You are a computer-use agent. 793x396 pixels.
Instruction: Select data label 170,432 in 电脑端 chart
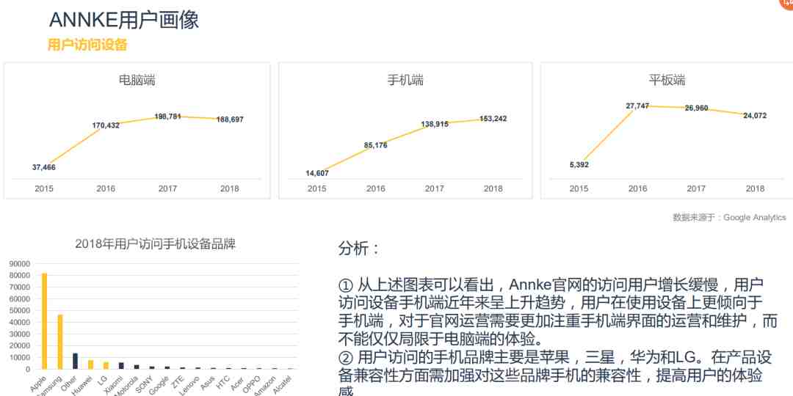point(106,125)
